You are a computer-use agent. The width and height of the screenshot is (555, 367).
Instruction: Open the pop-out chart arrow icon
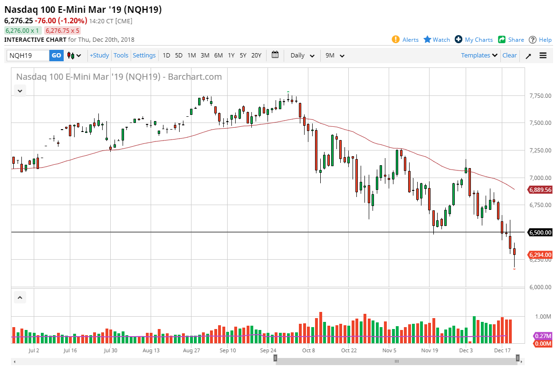click(528, 56)
